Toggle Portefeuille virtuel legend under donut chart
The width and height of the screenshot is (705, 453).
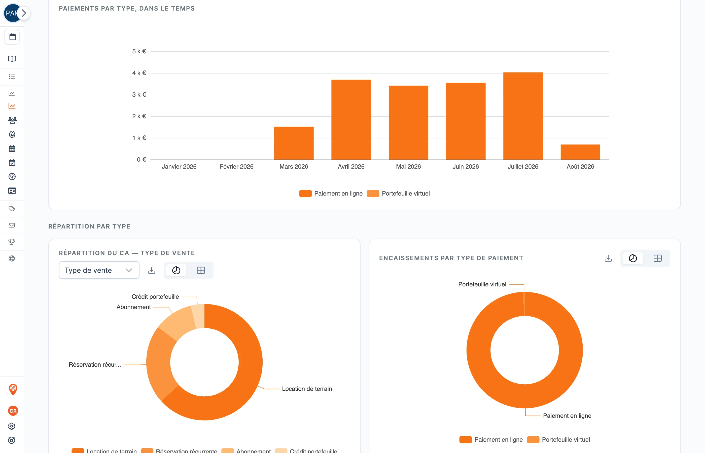558,439
